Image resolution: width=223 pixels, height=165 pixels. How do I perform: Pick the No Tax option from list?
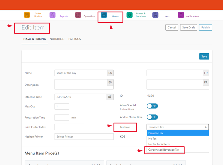[x=152, y=138]
